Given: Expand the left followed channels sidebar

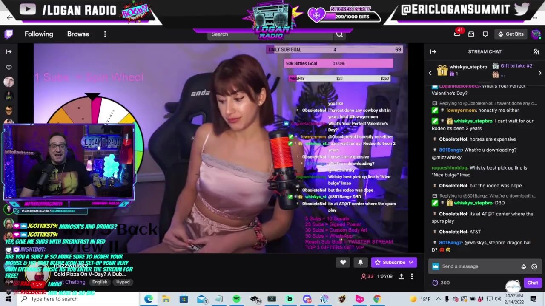Looking at the screenshot, I should pos(9,51).
